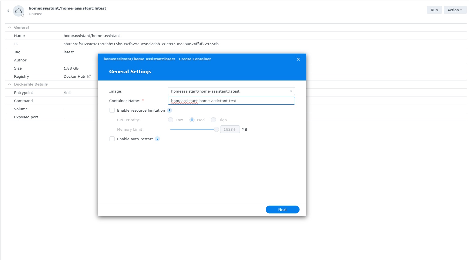
Task: Click the cloud image icon
Action: [19, 11]
